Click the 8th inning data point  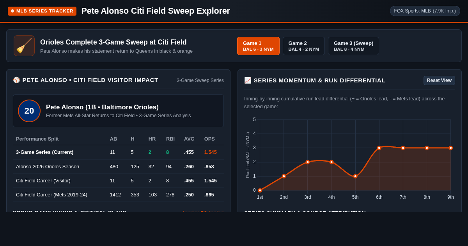click(427, 148)
